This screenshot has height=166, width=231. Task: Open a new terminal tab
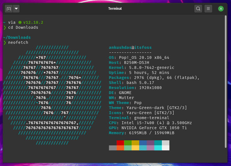tap(9, 9)
